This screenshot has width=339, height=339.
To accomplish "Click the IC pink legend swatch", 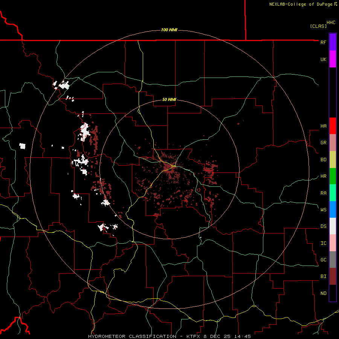I will tap(333, 243).
